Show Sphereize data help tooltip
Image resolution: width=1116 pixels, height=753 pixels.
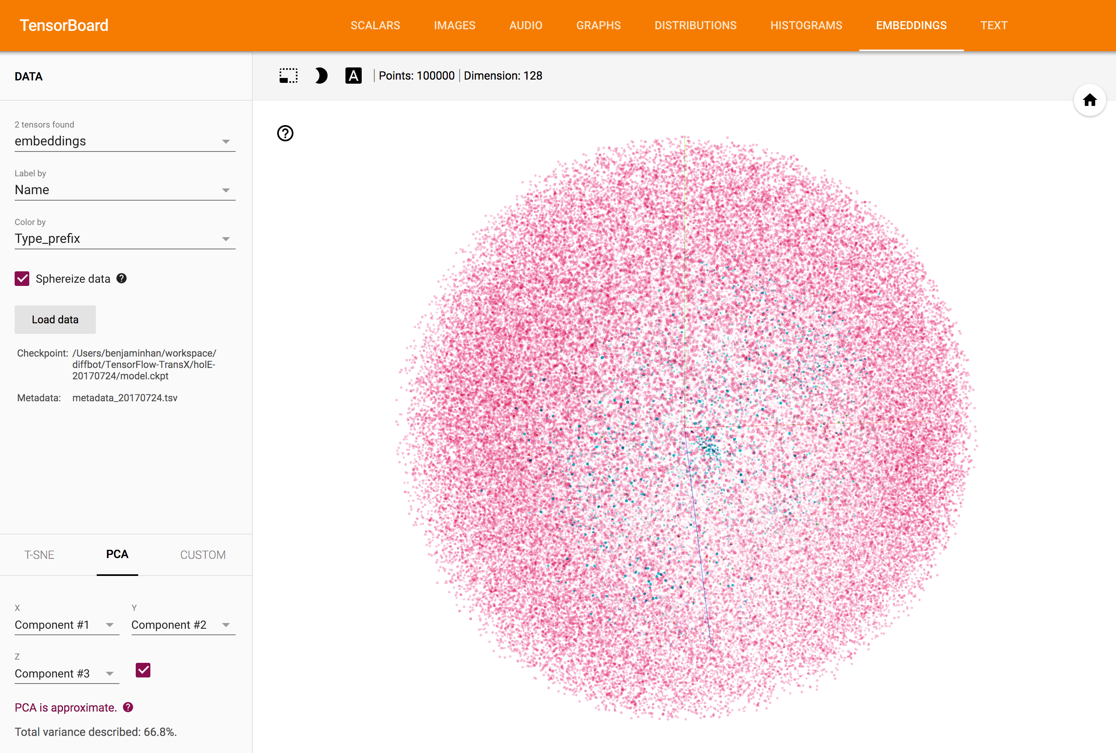pos(122,278)
